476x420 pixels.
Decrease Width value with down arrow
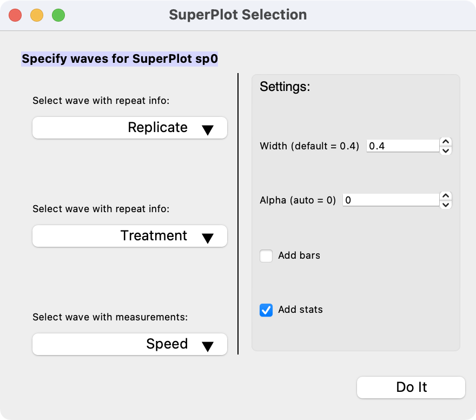[x=446, y=150]
